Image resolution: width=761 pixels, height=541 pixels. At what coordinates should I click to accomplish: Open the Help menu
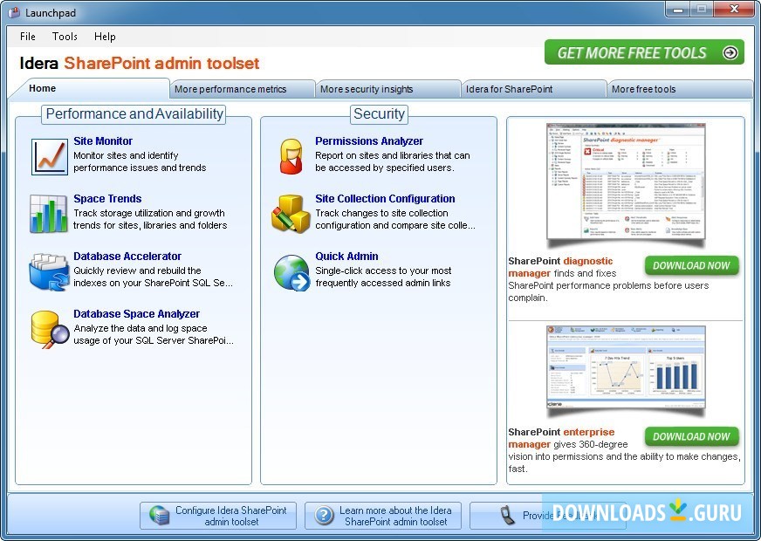pyautogui.click(x=105, y=37)
